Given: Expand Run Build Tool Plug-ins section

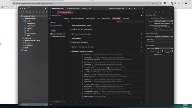Looking at the screenshot, I should click(x=70, y=30).
